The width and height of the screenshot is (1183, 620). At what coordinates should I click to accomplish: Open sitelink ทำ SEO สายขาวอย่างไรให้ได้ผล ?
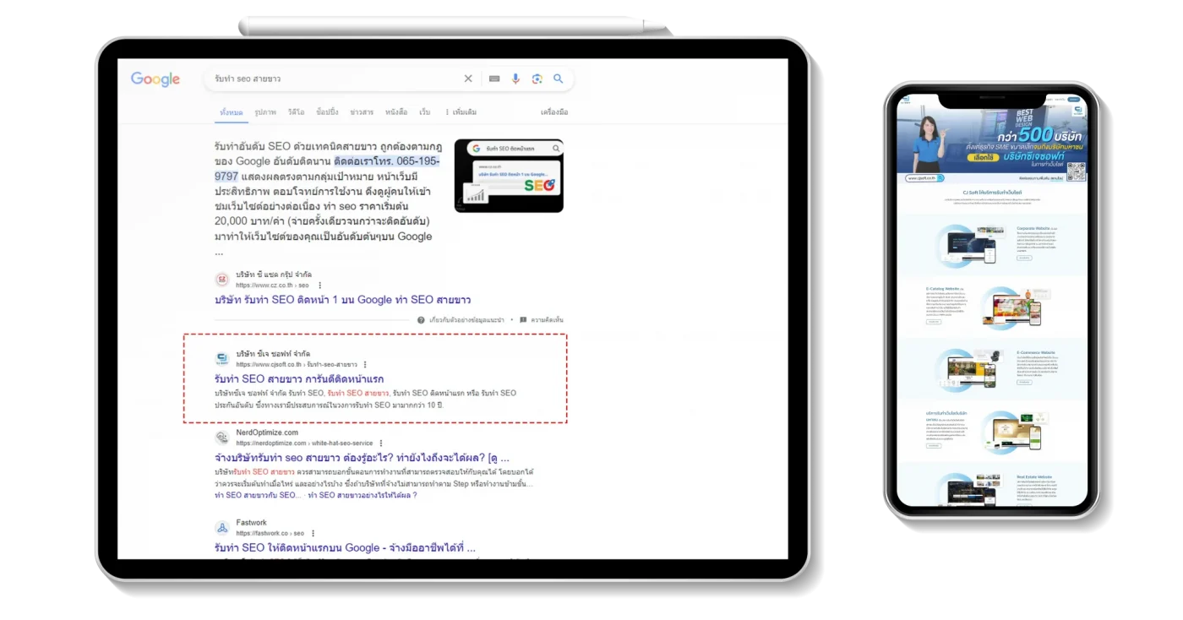pyautogui.click(x=363, y=495)
